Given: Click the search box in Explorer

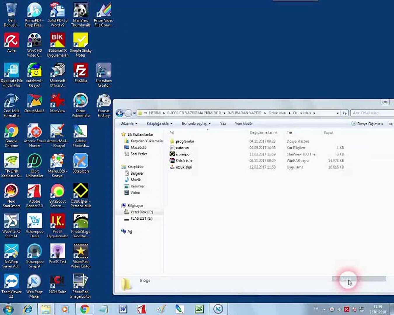Looking at the screenshot, I should (372, 113).
